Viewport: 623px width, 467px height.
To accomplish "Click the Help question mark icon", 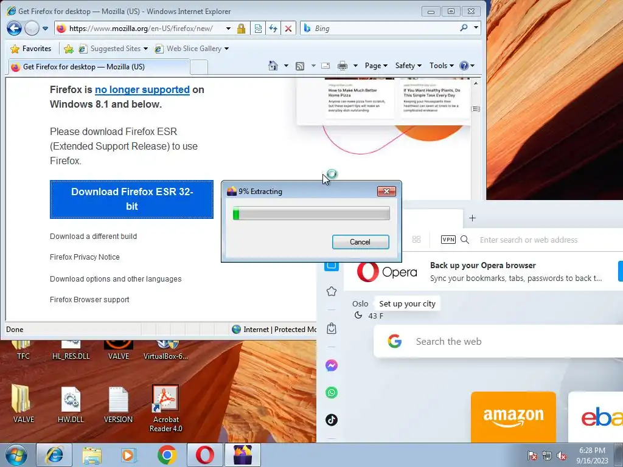I will 464,66.
